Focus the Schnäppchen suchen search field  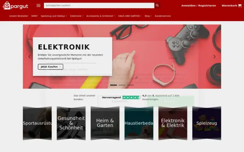99,5
